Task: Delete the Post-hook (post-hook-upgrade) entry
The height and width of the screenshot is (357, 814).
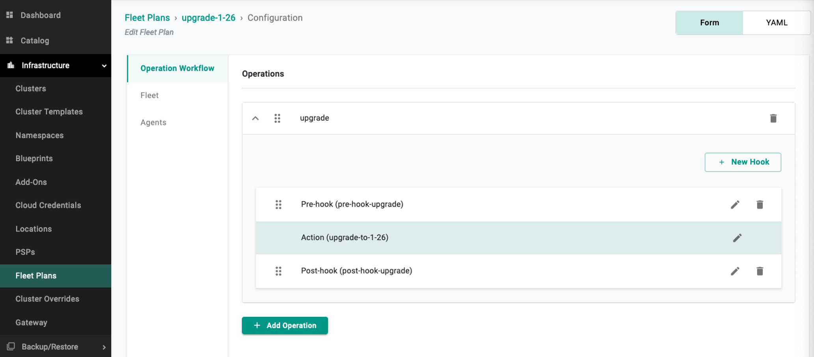Action: point(760,271)
